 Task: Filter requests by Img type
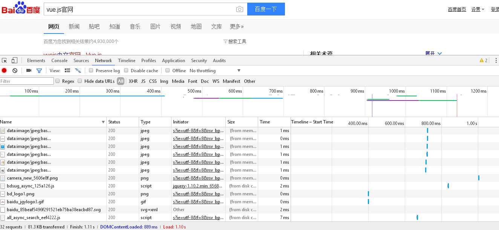(164, 81)
